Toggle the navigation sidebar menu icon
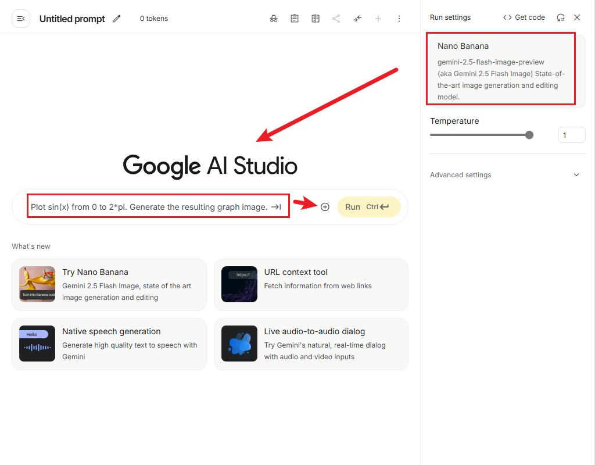The width and height of the screenshot is (595, 465). (x=21, y=19)
